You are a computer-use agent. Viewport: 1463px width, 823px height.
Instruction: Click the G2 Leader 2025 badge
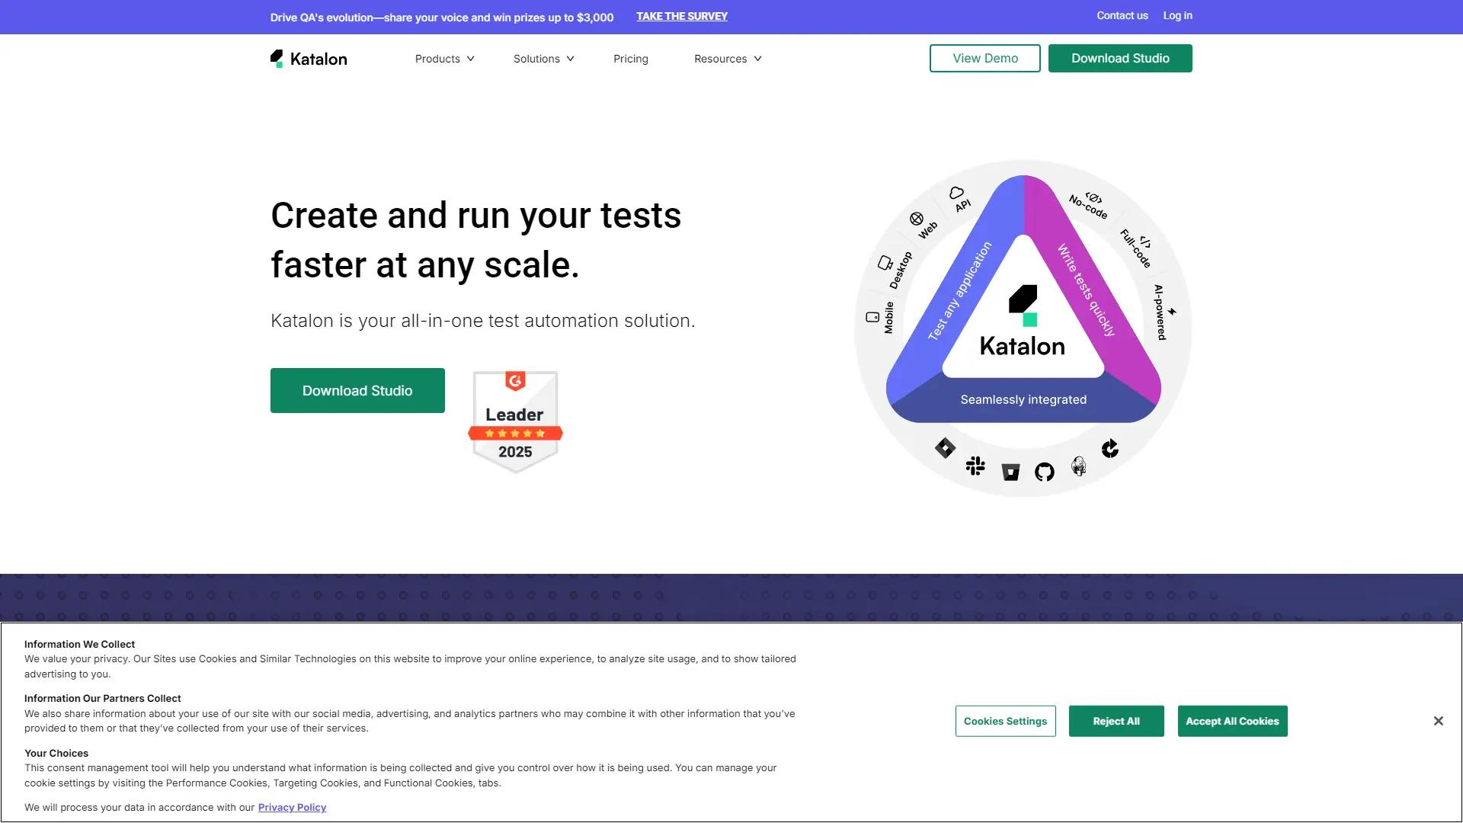[x=515, y=421]
